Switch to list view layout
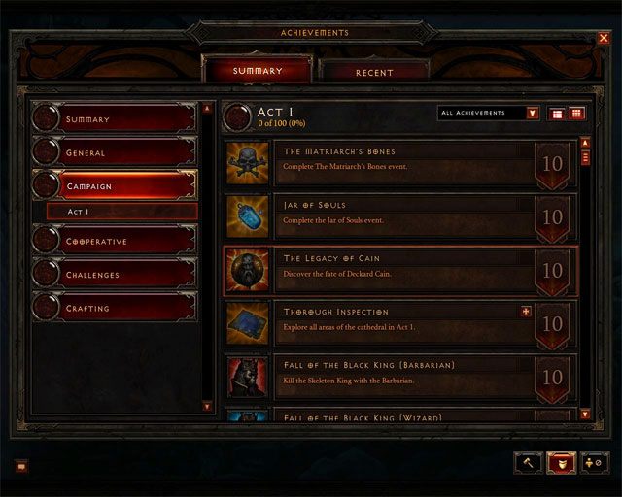The height and width of the screenshot is (497, 622). tap(557, 115)
